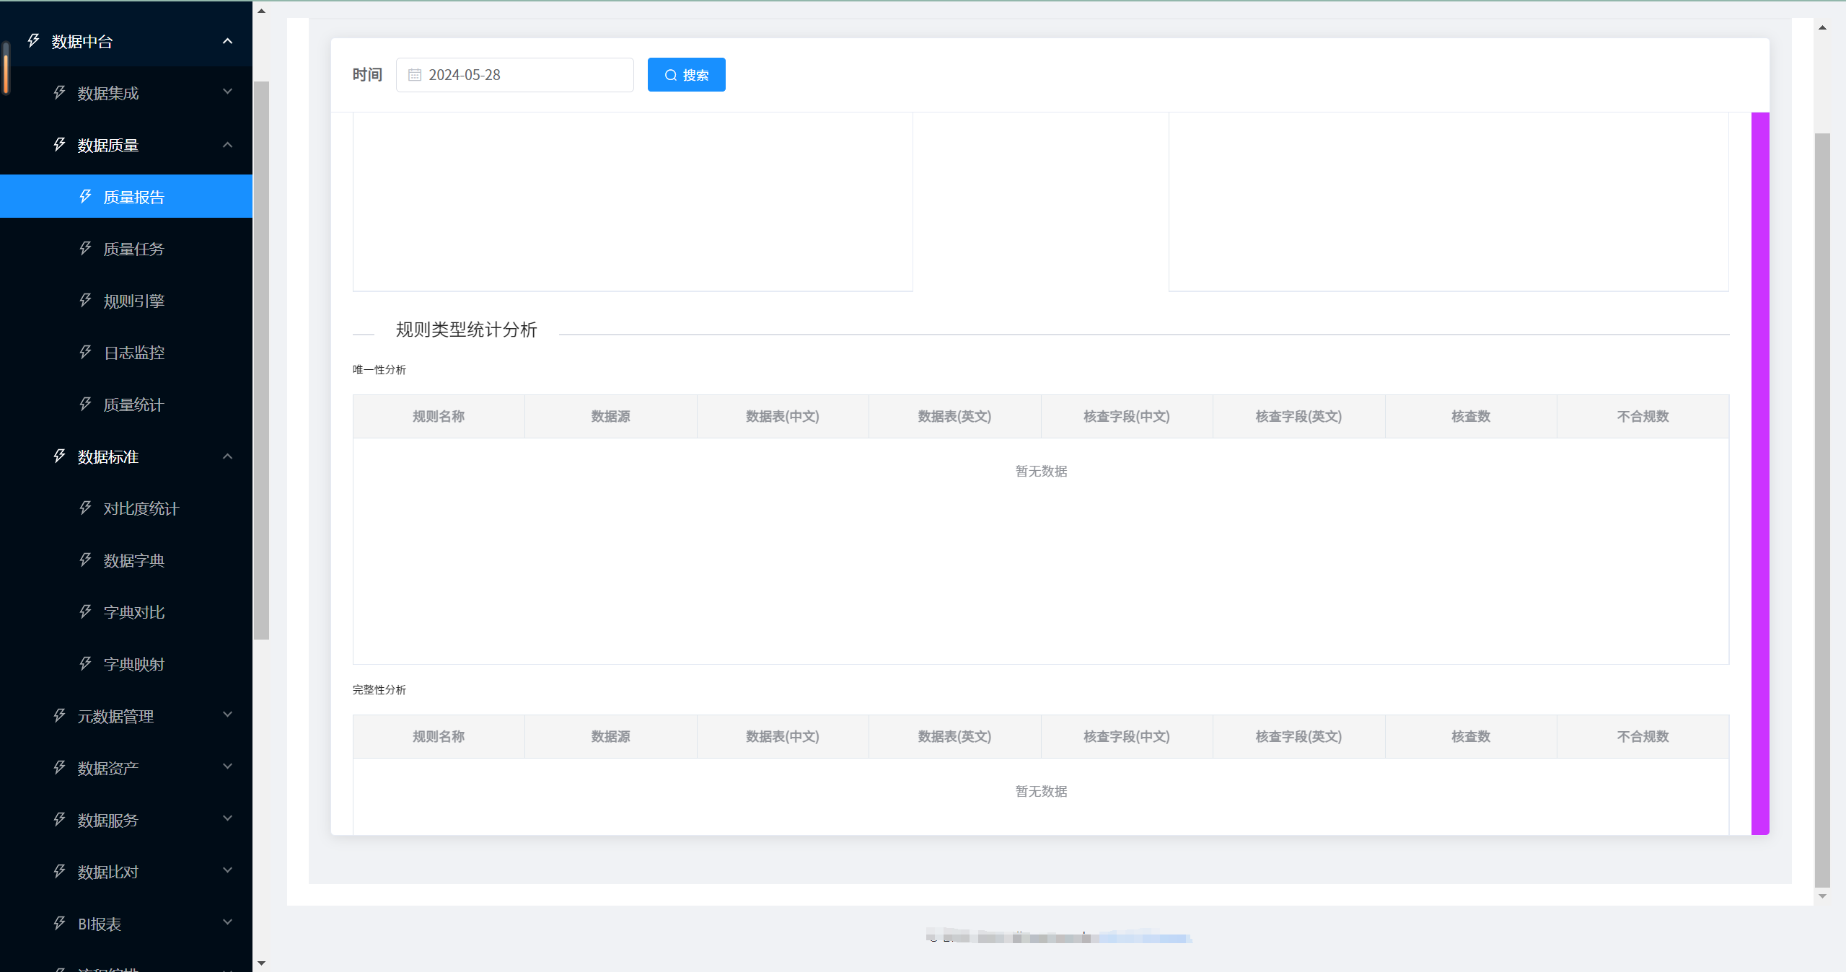
Task: Click 不合规数 header in 唯一性分析 table
Action: (x=1643, y=416)
